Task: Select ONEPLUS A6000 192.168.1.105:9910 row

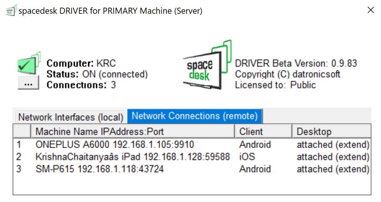Action: pos(192,145)
